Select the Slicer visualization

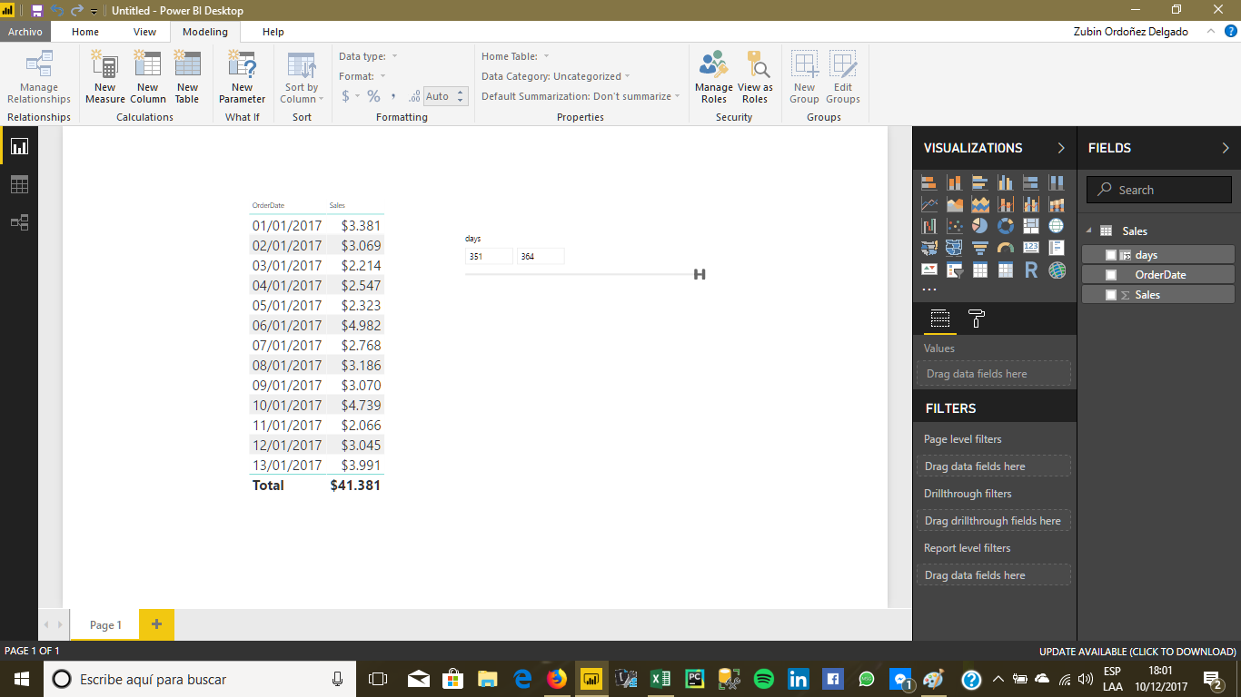954,270
